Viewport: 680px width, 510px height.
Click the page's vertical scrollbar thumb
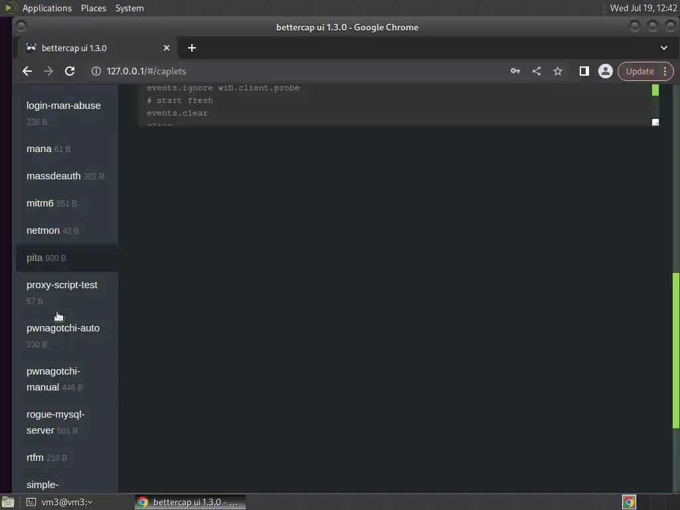point(675,351)
